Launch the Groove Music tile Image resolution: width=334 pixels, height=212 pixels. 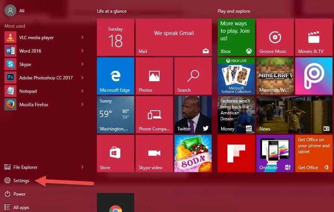point(275,37)
